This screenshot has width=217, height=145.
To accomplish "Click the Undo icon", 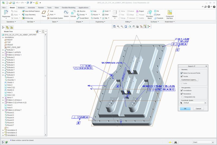I will click(17, 3).
